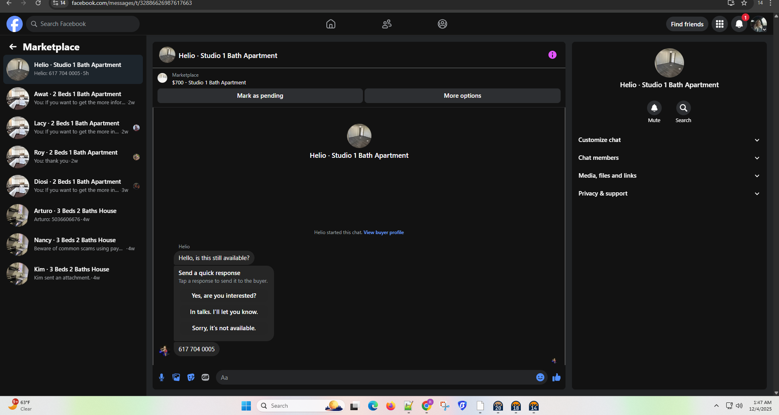Click Mark as pending button

click(x=260, y=96)
